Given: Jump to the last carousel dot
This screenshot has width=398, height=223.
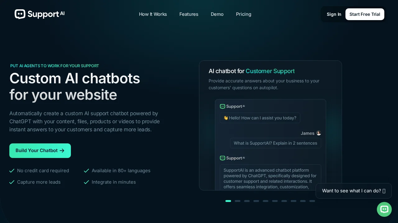Looking at the screenshot, I should 312,201.
